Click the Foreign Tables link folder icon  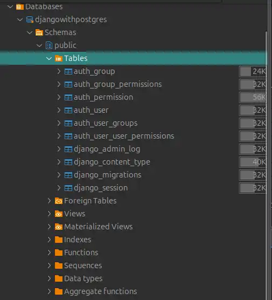pyautogui.click(x=59, y=201)
